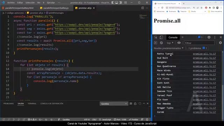Open the Archivo menu

click(11, 2)
